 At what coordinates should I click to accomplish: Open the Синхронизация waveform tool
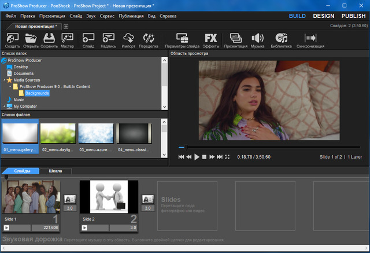click(x=310, y=39)
